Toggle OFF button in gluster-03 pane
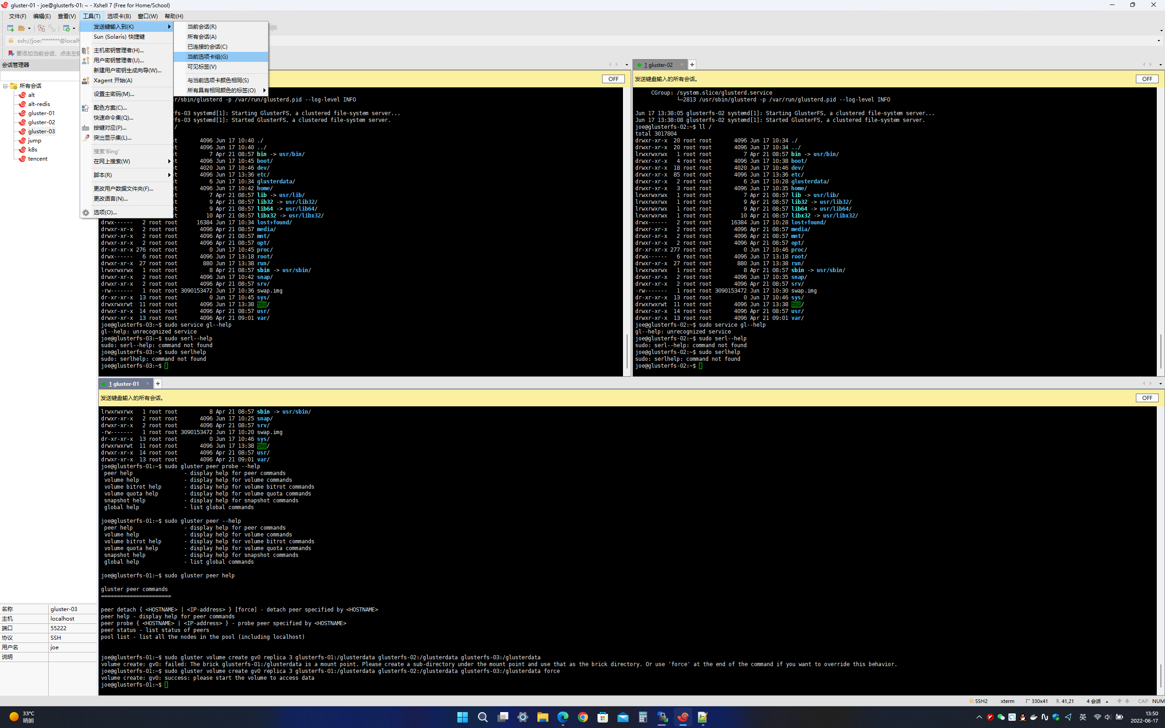1165x728 pixels. pos(613,79)
